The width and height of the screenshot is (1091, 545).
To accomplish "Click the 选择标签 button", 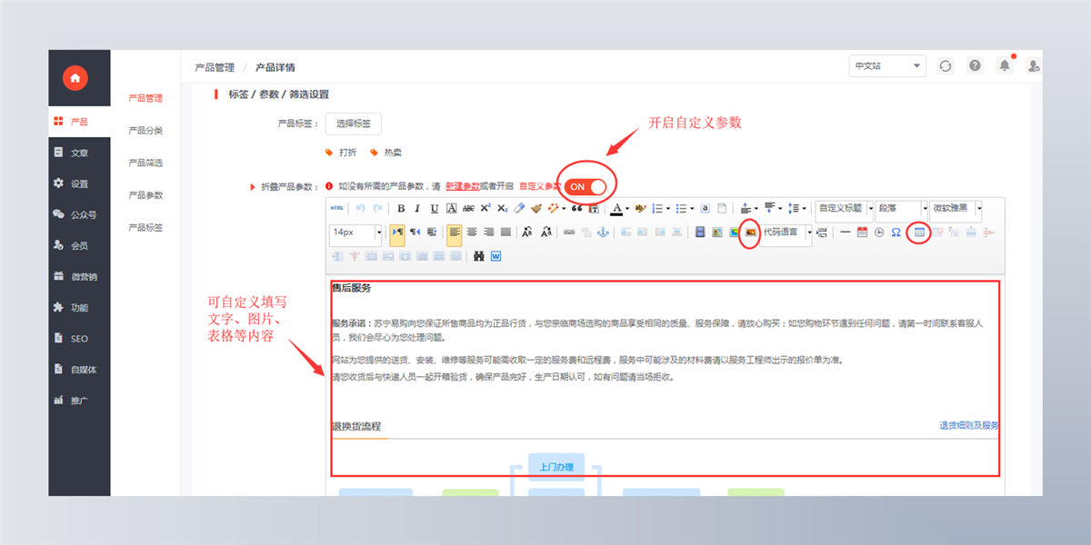I will [x=354, y=124].
